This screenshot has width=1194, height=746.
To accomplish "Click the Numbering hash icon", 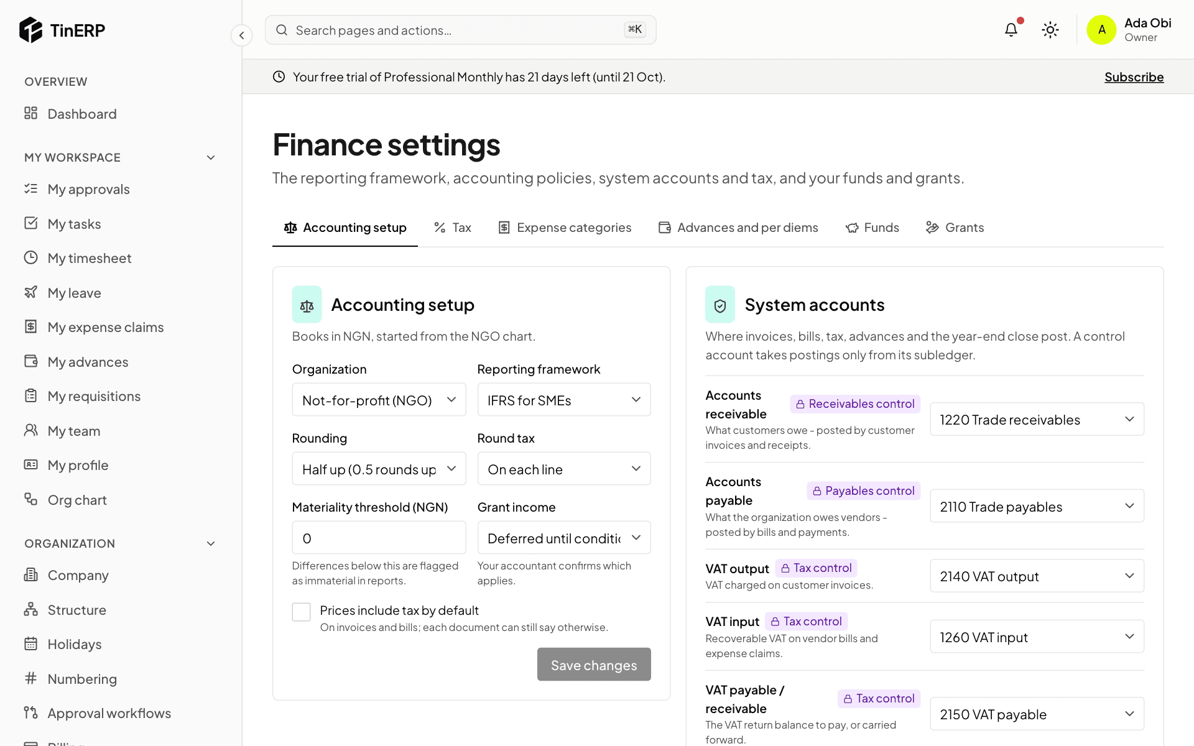I will pos(30,678).
